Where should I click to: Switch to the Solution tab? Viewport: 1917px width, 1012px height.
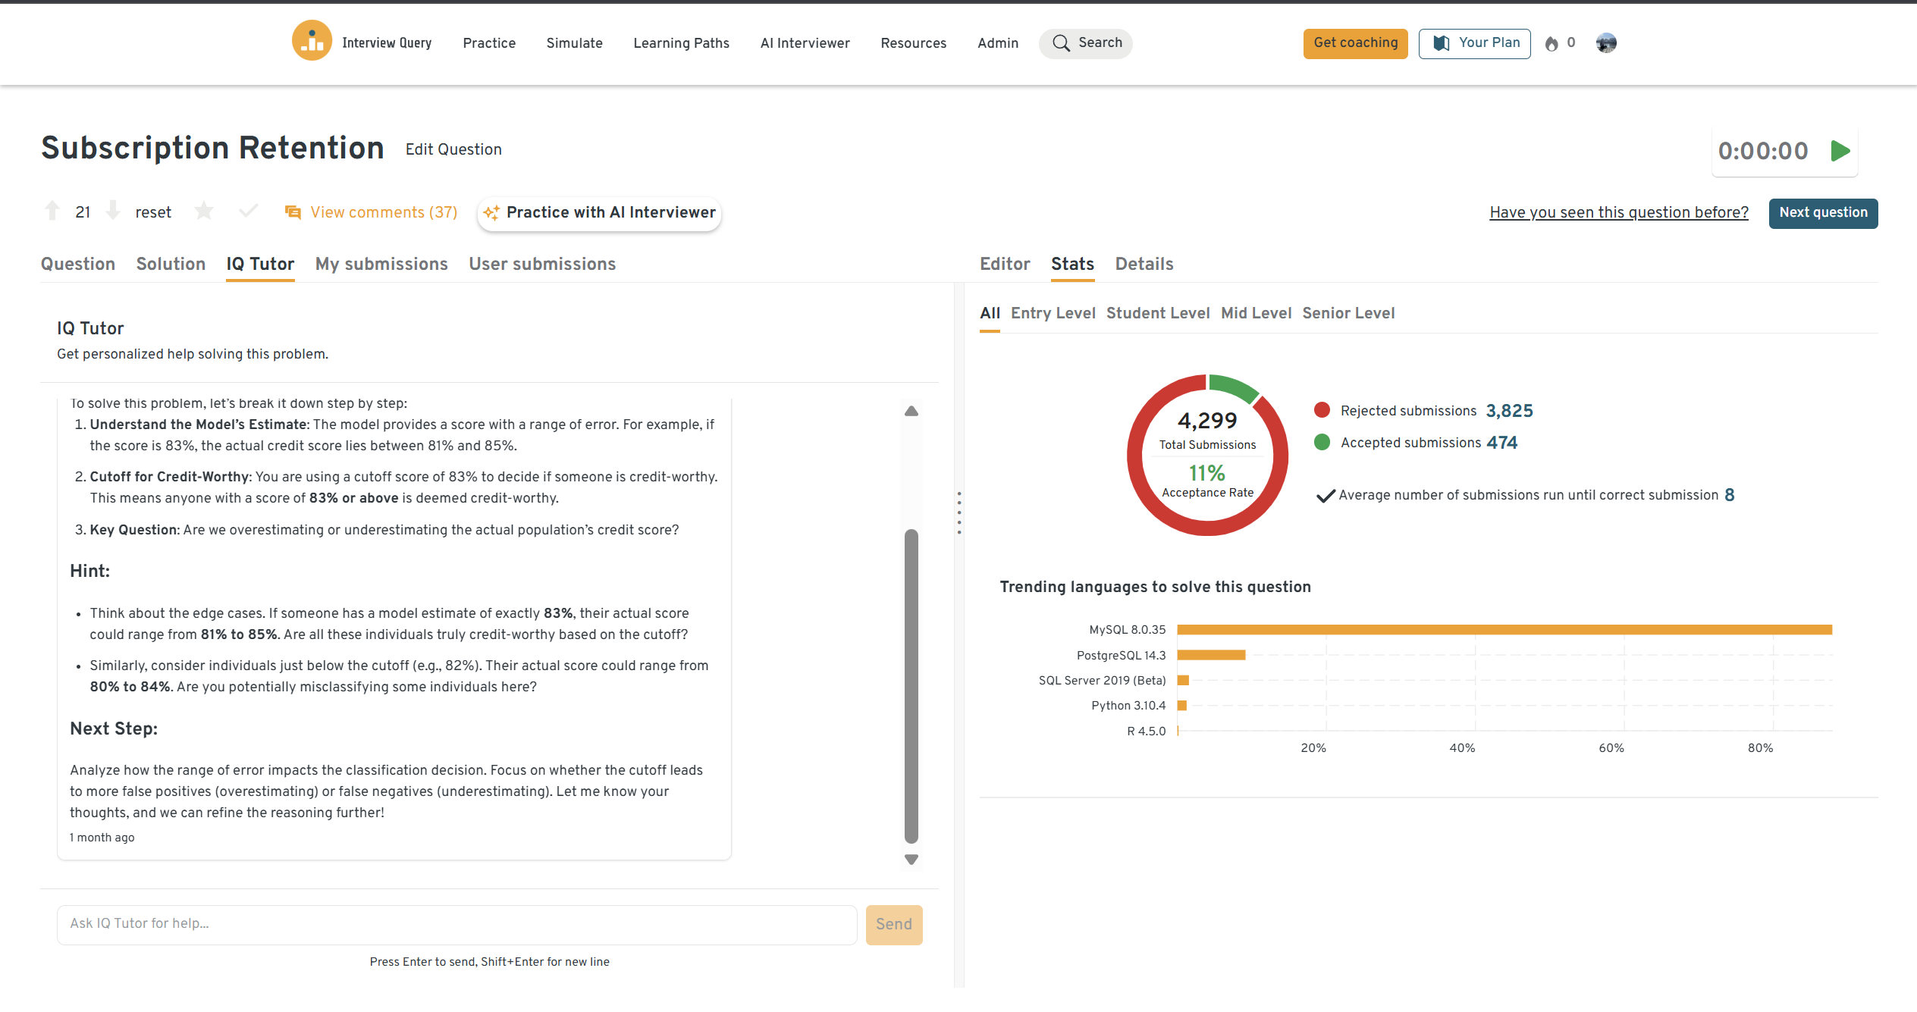(171, 264)
